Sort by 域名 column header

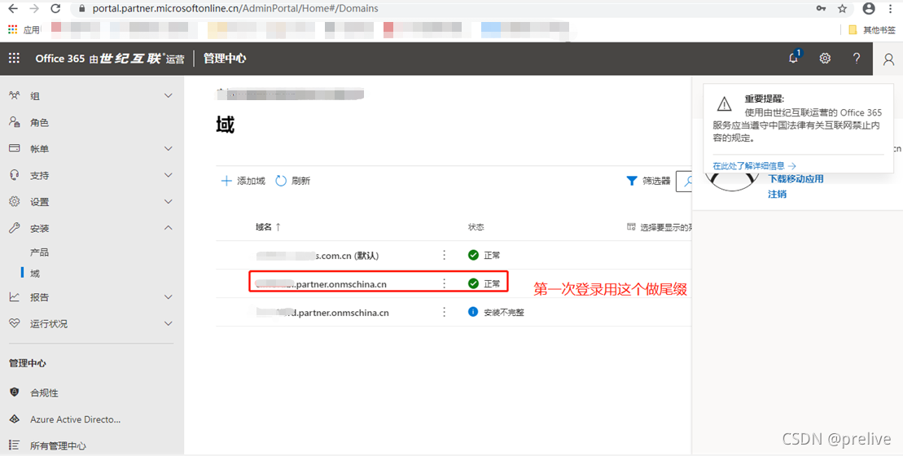pos(268,227)
